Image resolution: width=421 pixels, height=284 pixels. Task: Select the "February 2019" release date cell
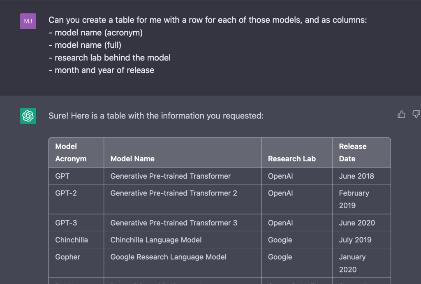(x=354, y=199)
